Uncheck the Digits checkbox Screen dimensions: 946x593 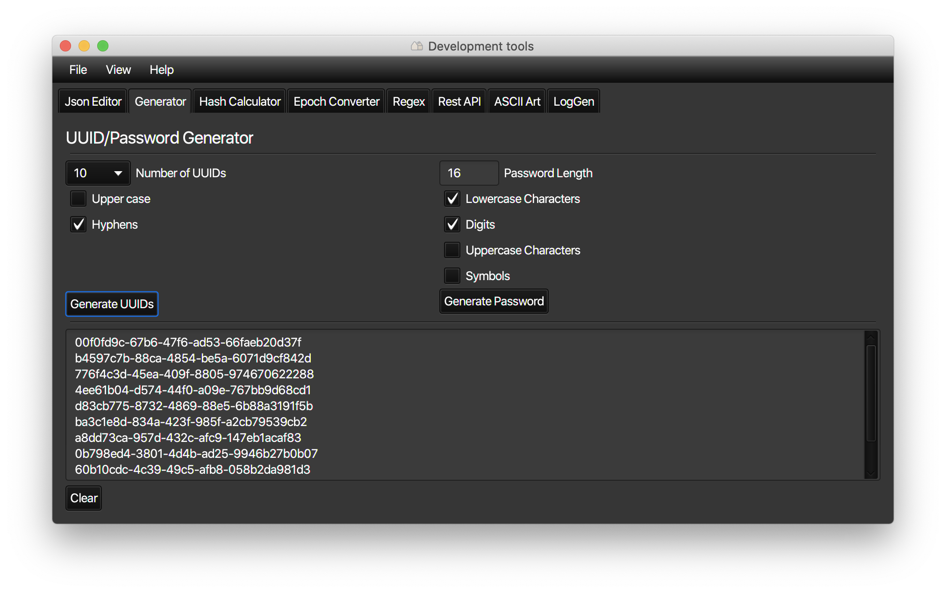(x=452, y=224)
